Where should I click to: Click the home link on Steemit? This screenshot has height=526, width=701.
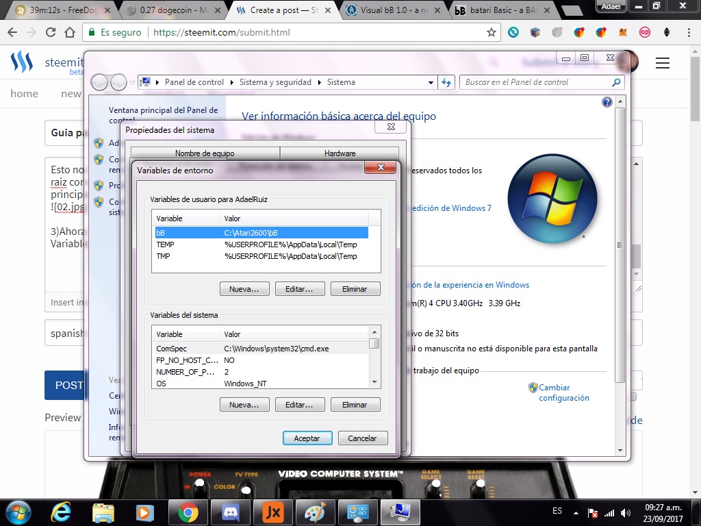pos(24,93)
